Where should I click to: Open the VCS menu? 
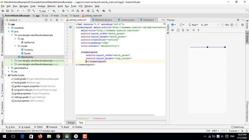click(81, 6)
